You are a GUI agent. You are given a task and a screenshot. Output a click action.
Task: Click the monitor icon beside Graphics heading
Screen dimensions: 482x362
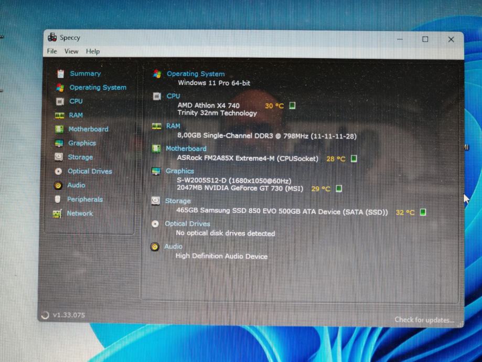[156, 172]
